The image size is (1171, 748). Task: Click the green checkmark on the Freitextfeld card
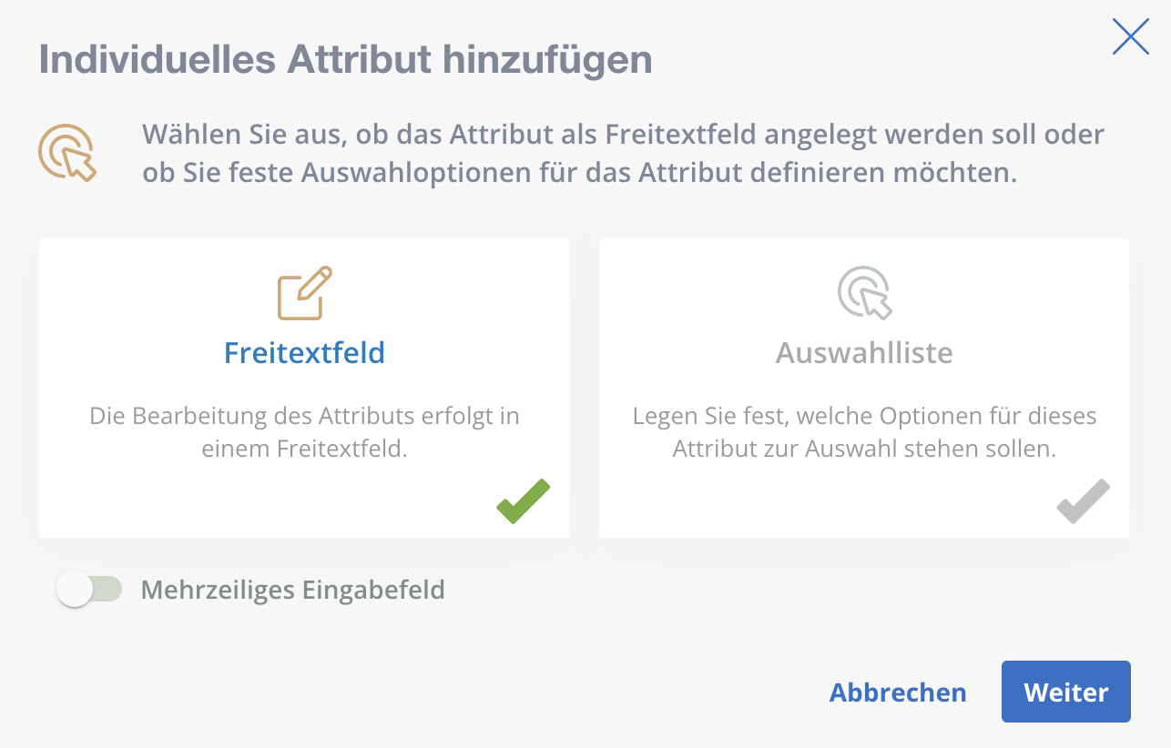tap(523, 500)
